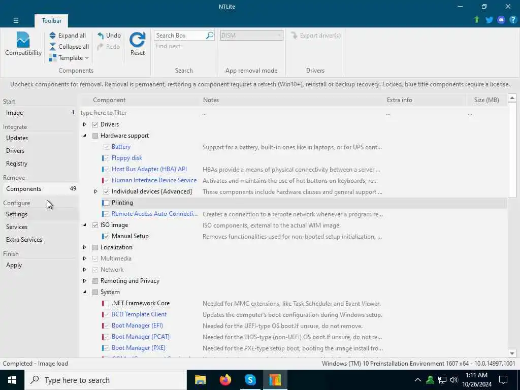
Task: Open the Help question mark icon
Action: point(513,20)
